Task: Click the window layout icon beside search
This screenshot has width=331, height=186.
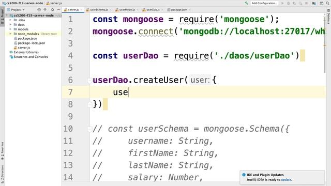Action: point(321,3)
